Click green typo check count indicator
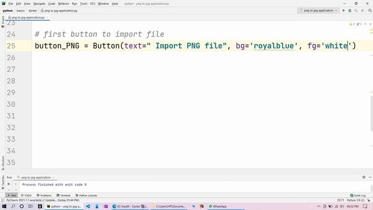The image size is (373, 210). [x=359, y=24]
